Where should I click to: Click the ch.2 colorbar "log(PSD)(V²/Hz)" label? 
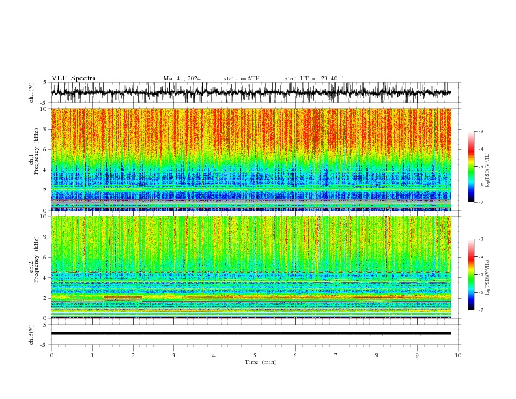487,277
